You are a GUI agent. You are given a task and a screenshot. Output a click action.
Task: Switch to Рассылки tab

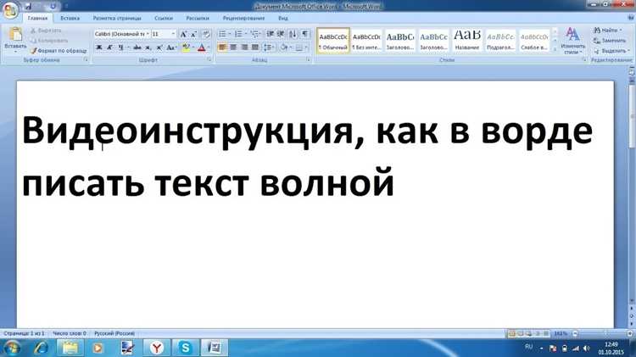tap(198, 19)
